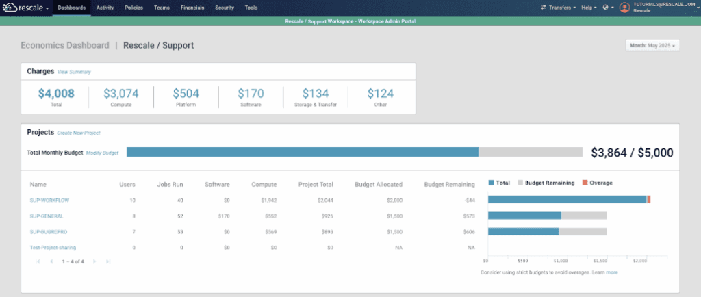Click the Rescale cloud logo icon

[9, 8]
